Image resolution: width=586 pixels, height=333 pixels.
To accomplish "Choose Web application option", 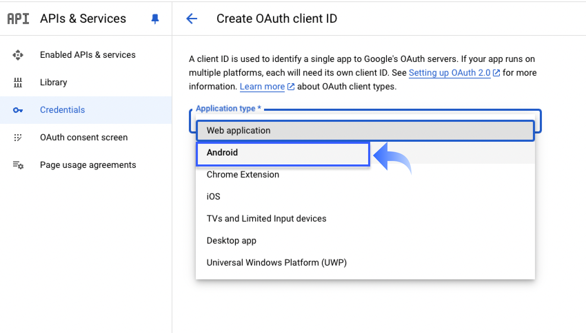I will pos(365,130).
